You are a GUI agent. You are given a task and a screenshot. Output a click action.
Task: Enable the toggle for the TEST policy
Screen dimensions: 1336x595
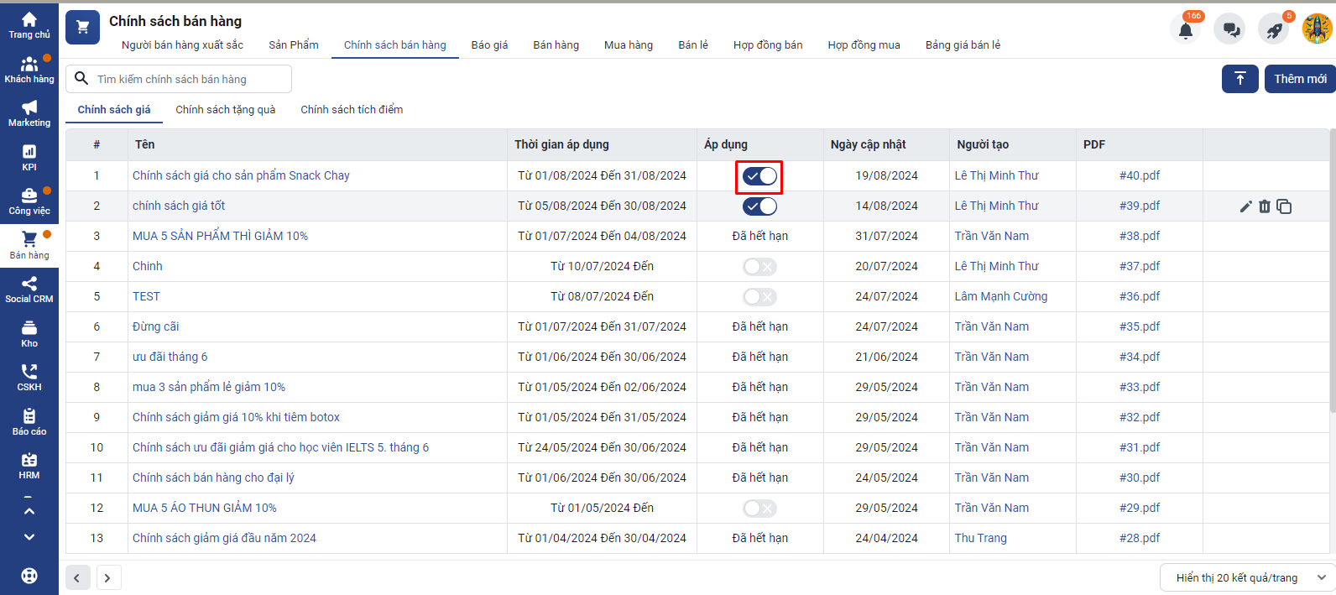[x=759, y=297]
